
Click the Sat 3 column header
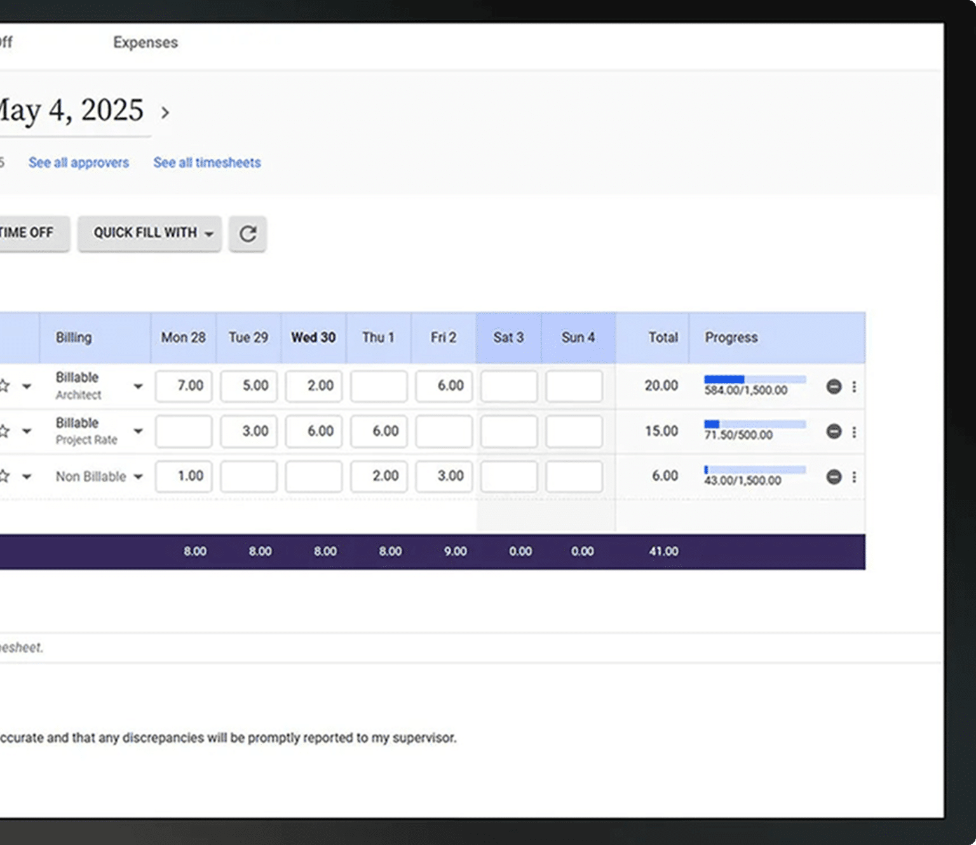pos(508,337)
